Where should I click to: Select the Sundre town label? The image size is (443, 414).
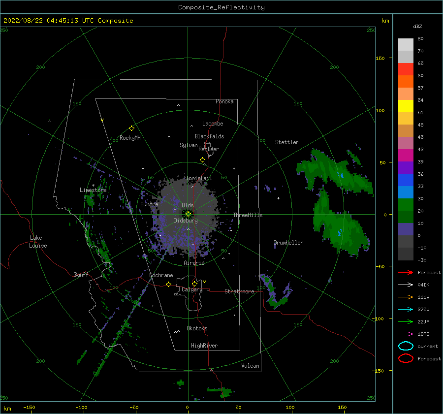click(149, 204)
